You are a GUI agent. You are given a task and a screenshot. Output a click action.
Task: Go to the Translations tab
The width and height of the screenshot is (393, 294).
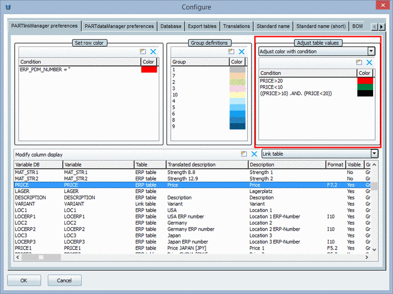tap(236, 26)
